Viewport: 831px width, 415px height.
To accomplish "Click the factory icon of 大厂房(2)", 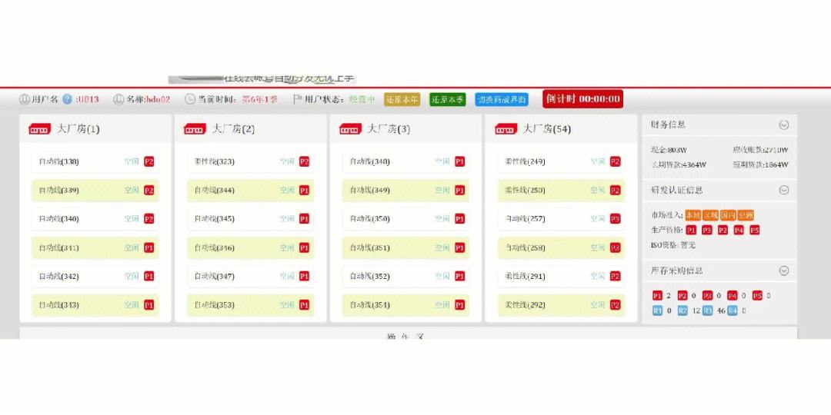I will tap(195, 128).
